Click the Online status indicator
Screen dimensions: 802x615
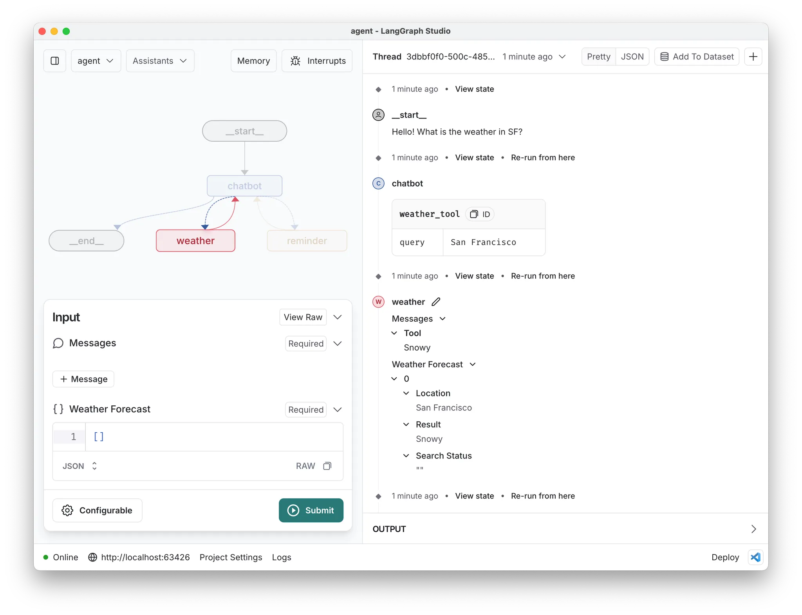click(x=61, y=557)
